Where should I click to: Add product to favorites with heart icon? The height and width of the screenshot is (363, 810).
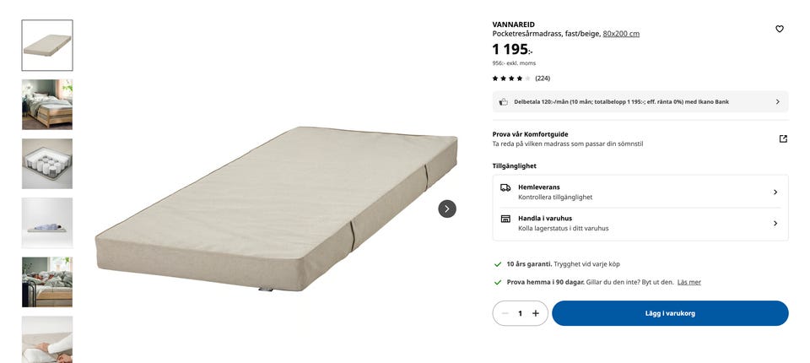(779, 29)
